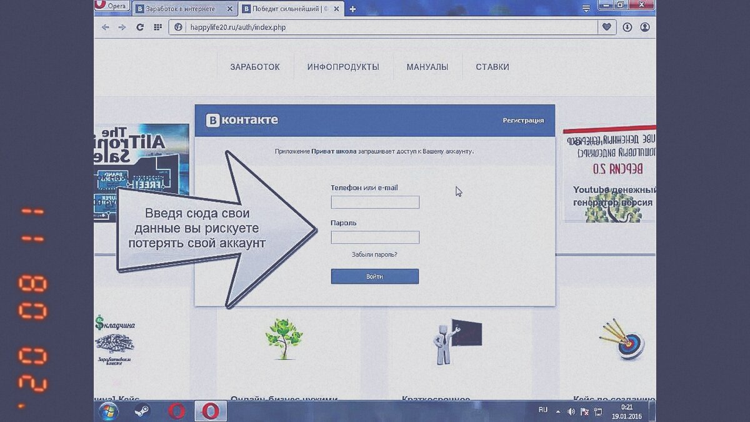Open the СТАВКИ menu item
This screenshot has height=422, width=750.
[x=492, y=67]
